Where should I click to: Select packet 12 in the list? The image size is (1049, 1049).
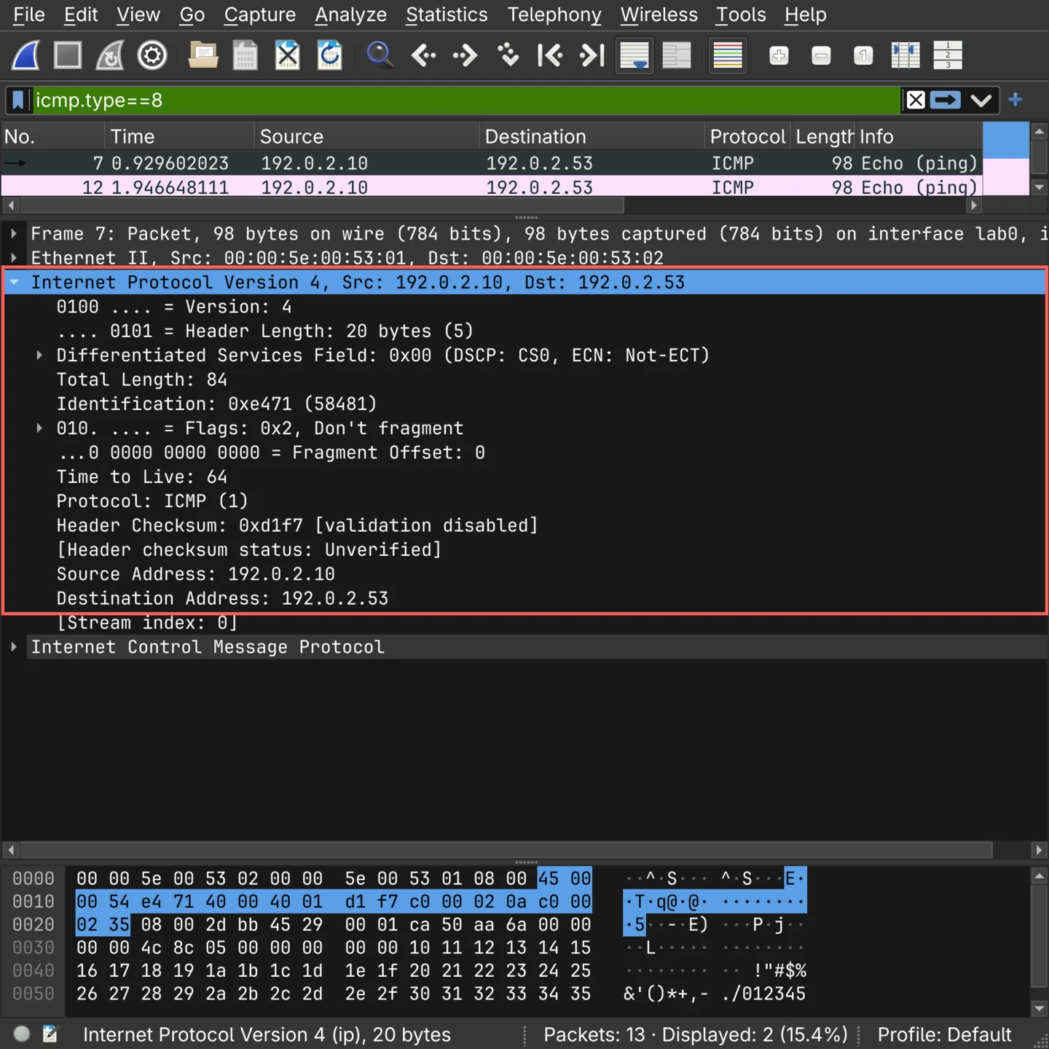(492, 187)
